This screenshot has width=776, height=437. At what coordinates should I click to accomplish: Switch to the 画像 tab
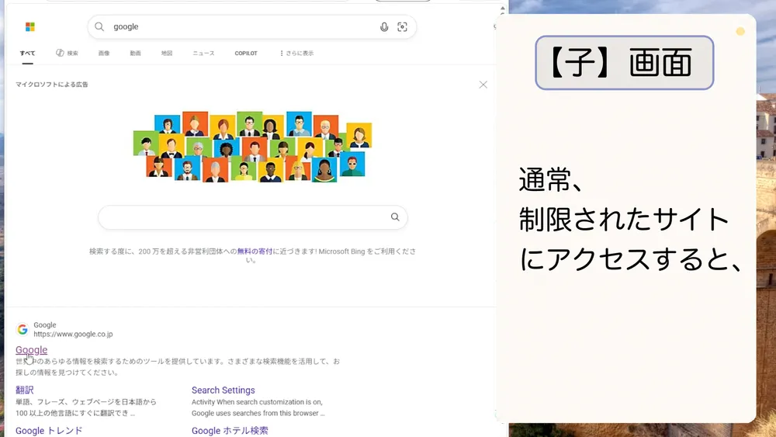click(104, 53)
